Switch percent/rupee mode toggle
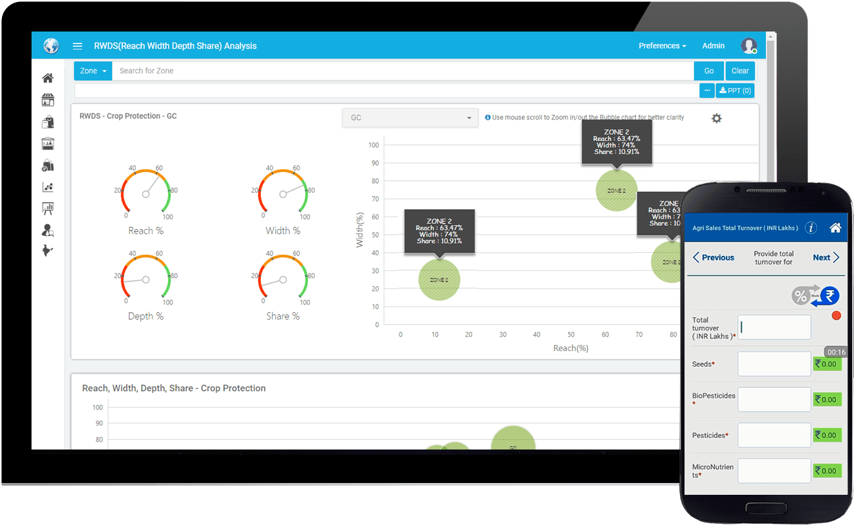The width and height of the screenshot is (854, 525). 815,295
